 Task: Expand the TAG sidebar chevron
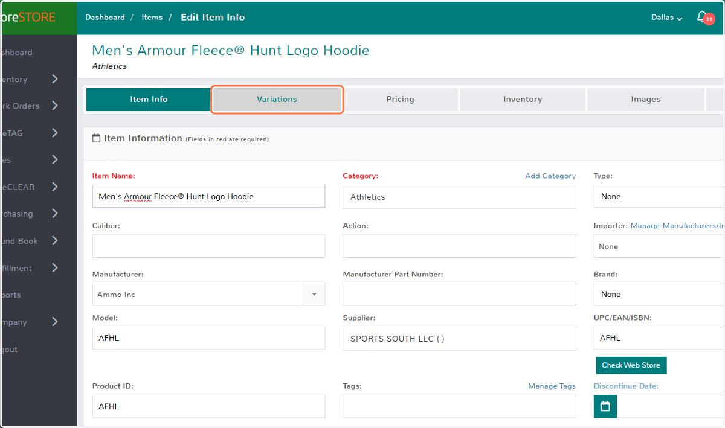(55, 133)
